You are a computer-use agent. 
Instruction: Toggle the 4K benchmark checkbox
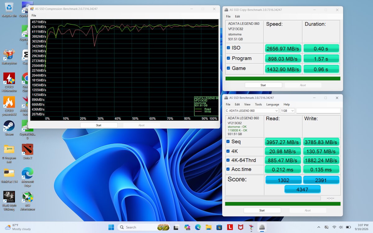[228, 151]
